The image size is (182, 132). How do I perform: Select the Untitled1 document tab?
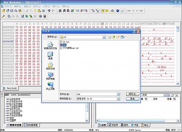click(x=10, y=88)
